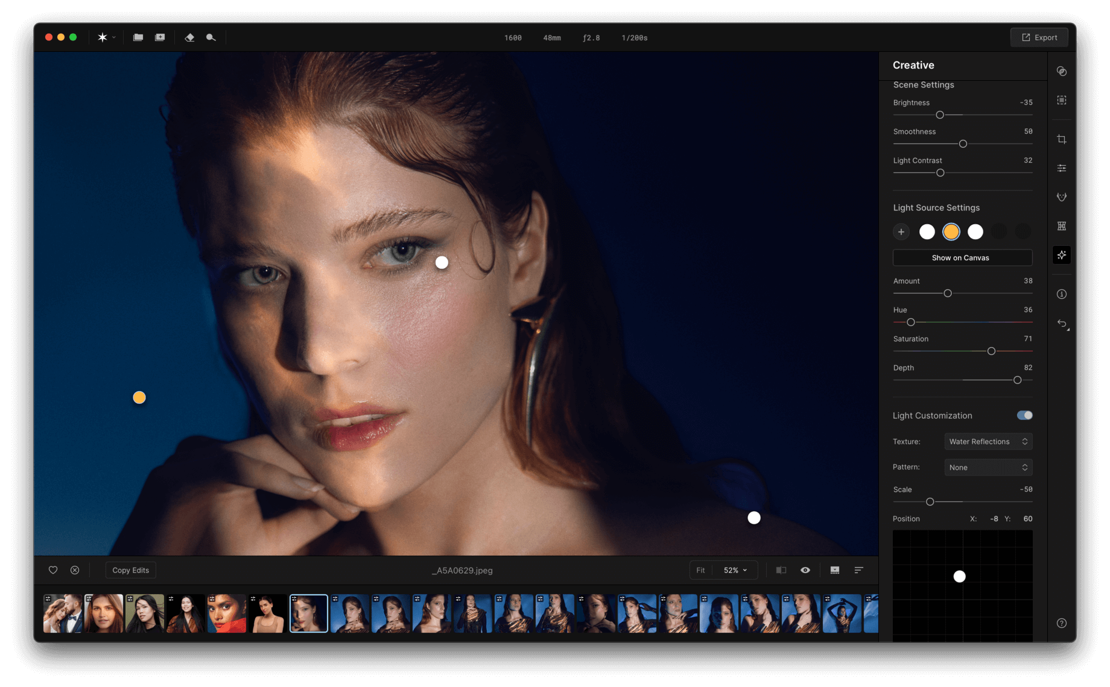Click the Saturation slider handle
The image size is (1110, 687).
pos(991,351)
